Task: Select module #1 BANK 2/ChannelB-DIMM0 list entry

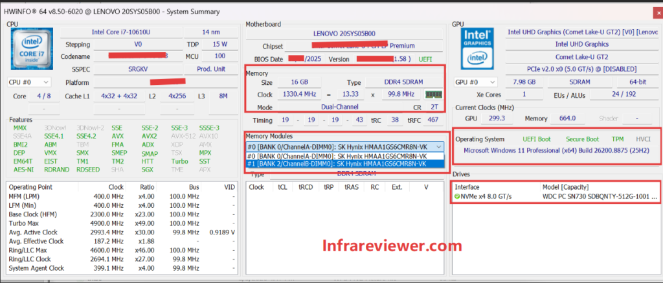Action: pyautogui.click(x=345, y=164)
